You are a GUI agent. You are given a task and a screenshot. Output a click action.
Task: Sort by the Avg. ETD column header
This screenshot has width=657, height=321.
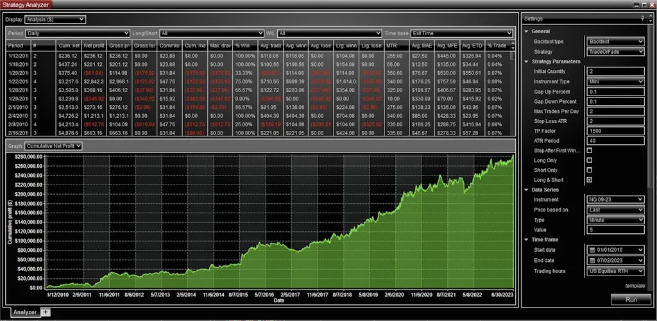[x=472, y=45]
